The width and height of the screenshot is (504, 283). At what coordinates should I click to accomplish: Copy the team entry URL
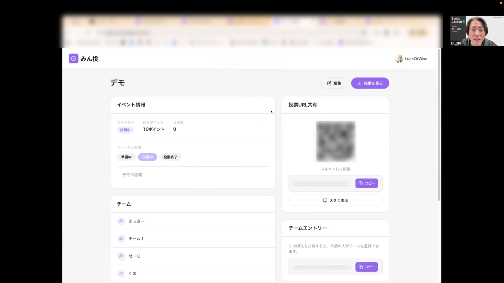[367, 267]
